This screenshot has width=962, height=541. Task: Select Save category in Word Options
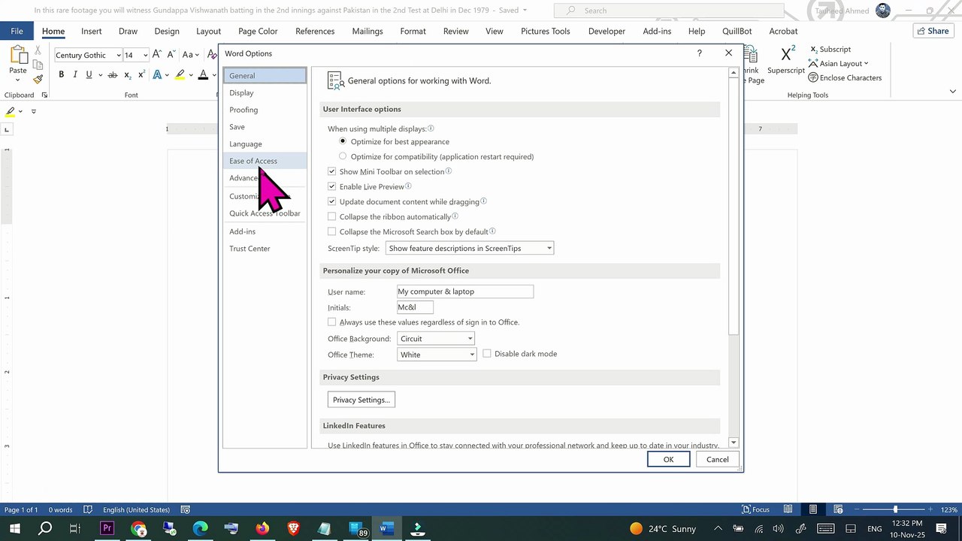tap(265, 127)
